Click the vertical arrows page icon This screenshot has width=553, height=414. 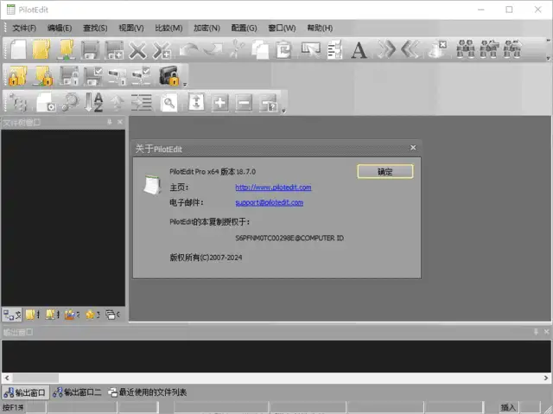196,102
